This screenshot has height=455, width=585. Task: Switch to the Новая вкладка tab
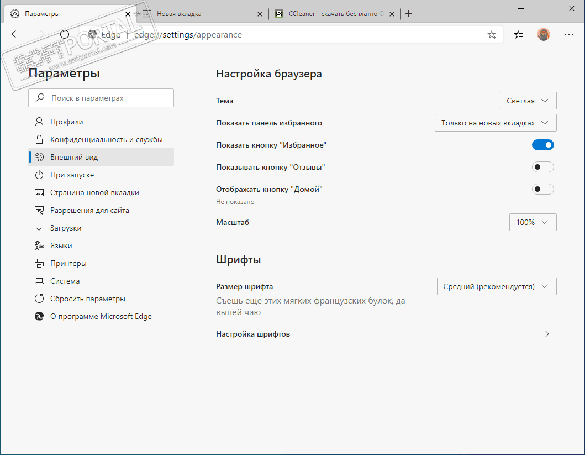202,14
